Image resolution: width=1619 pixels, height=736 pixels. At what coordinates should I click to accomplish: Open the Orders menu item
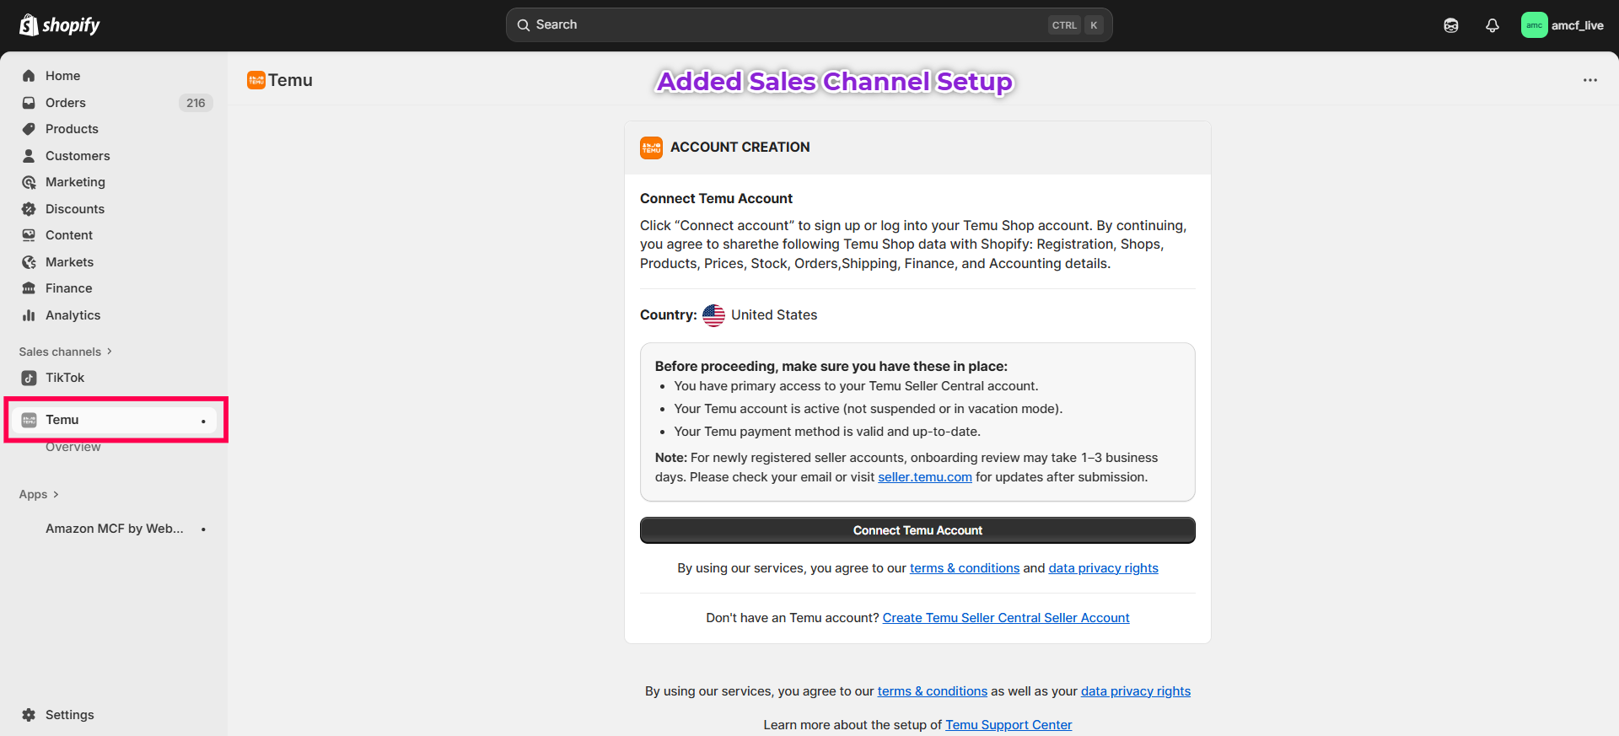coord(66,103)
